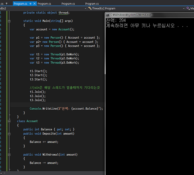
Task: Click the cmd.exe window icon
Action: (x=108, y=15)
